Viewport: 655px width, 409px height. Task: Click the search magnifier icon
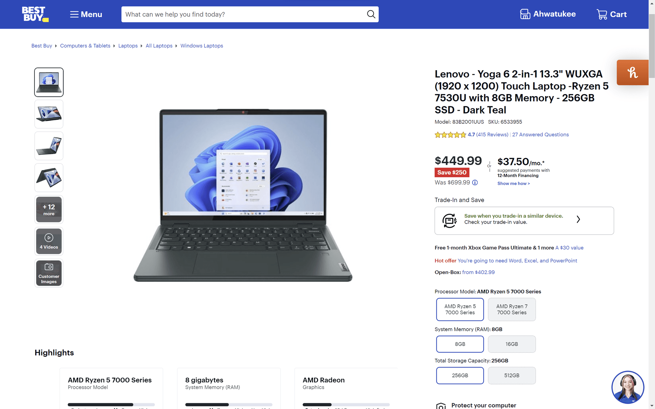[370, 14]
